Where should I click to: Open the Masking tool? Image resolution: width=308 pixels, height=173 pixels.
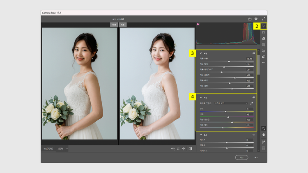tap(264, 45)
